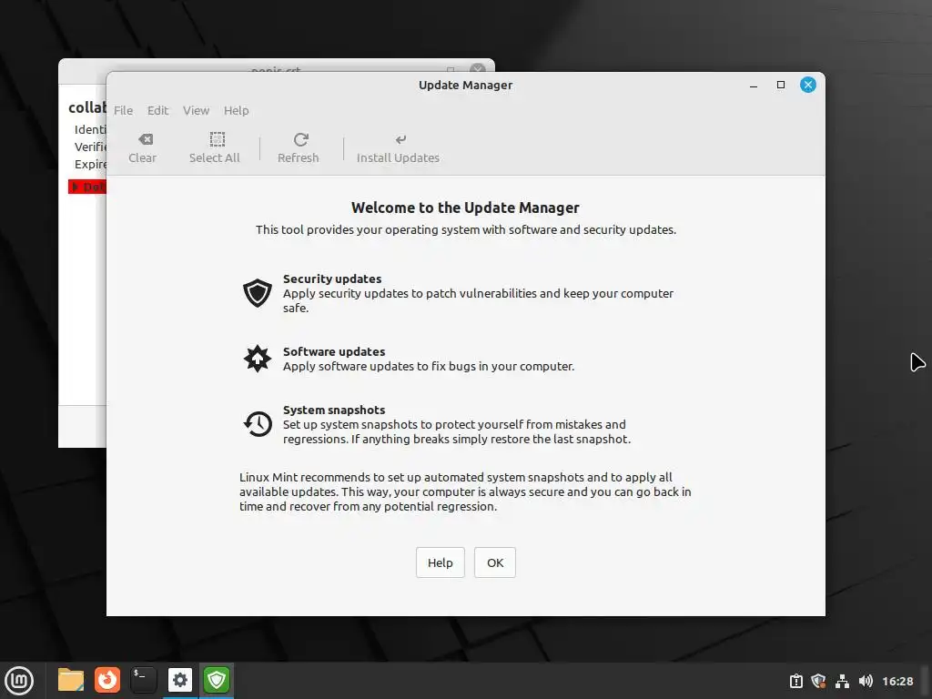
Task: Open the Edit menu
Action: point(157,110)
